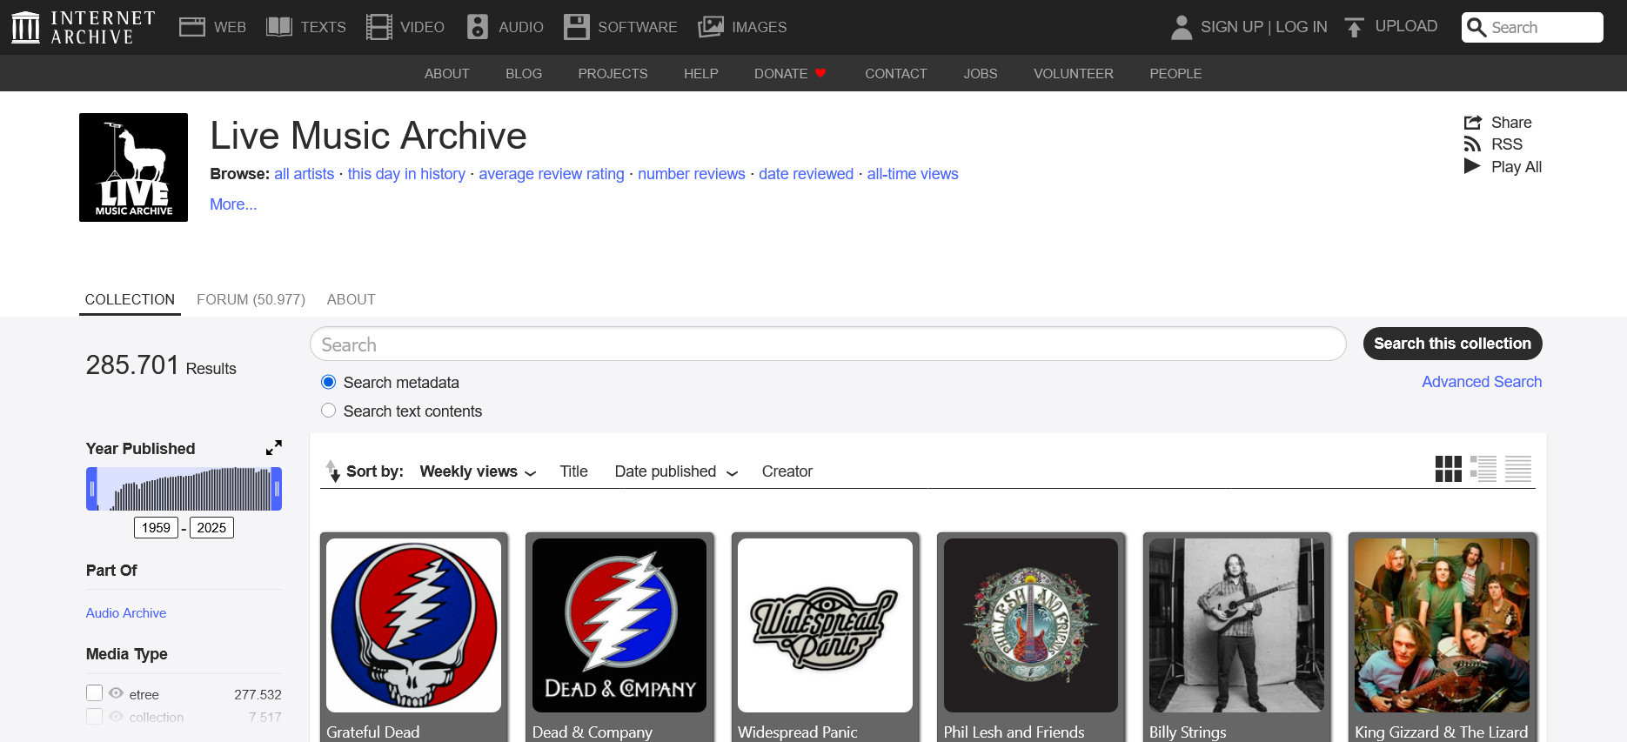
Task: Open the Texts book icon
Action: point(278,27)
